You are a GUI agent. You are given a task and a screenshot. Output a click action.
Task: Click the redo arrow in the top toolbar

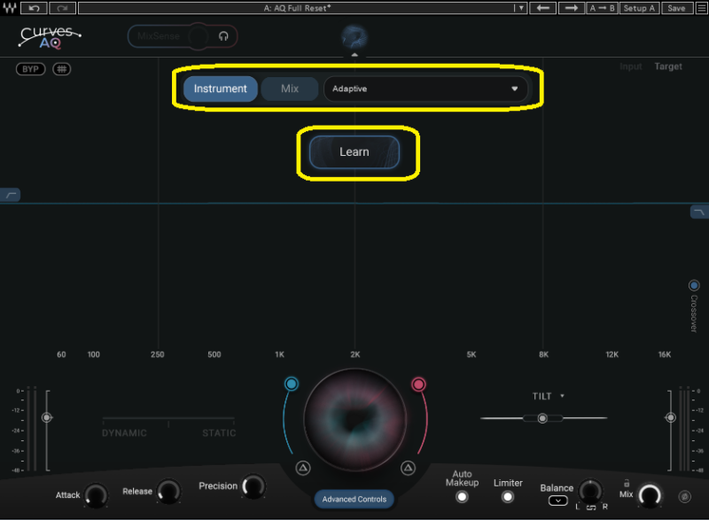pos(62,8)
